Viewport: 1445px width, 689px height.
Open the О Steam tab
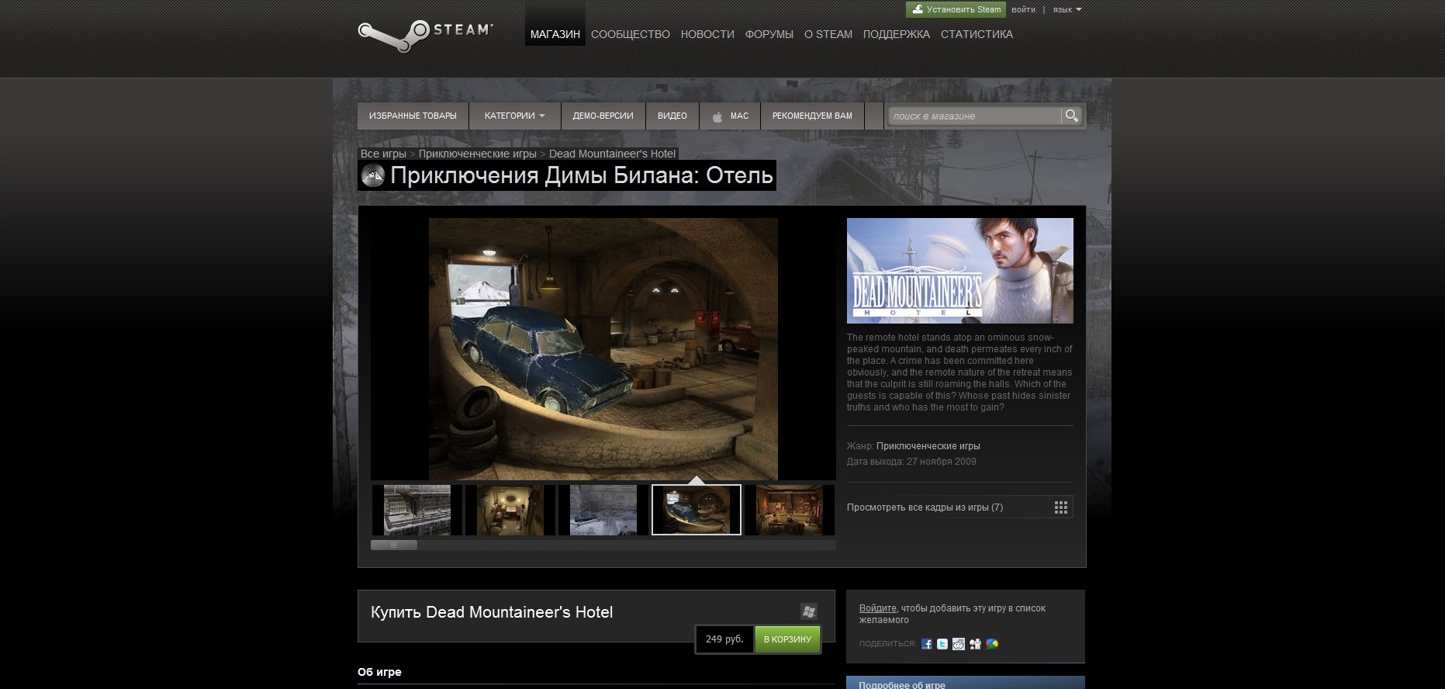828,34
